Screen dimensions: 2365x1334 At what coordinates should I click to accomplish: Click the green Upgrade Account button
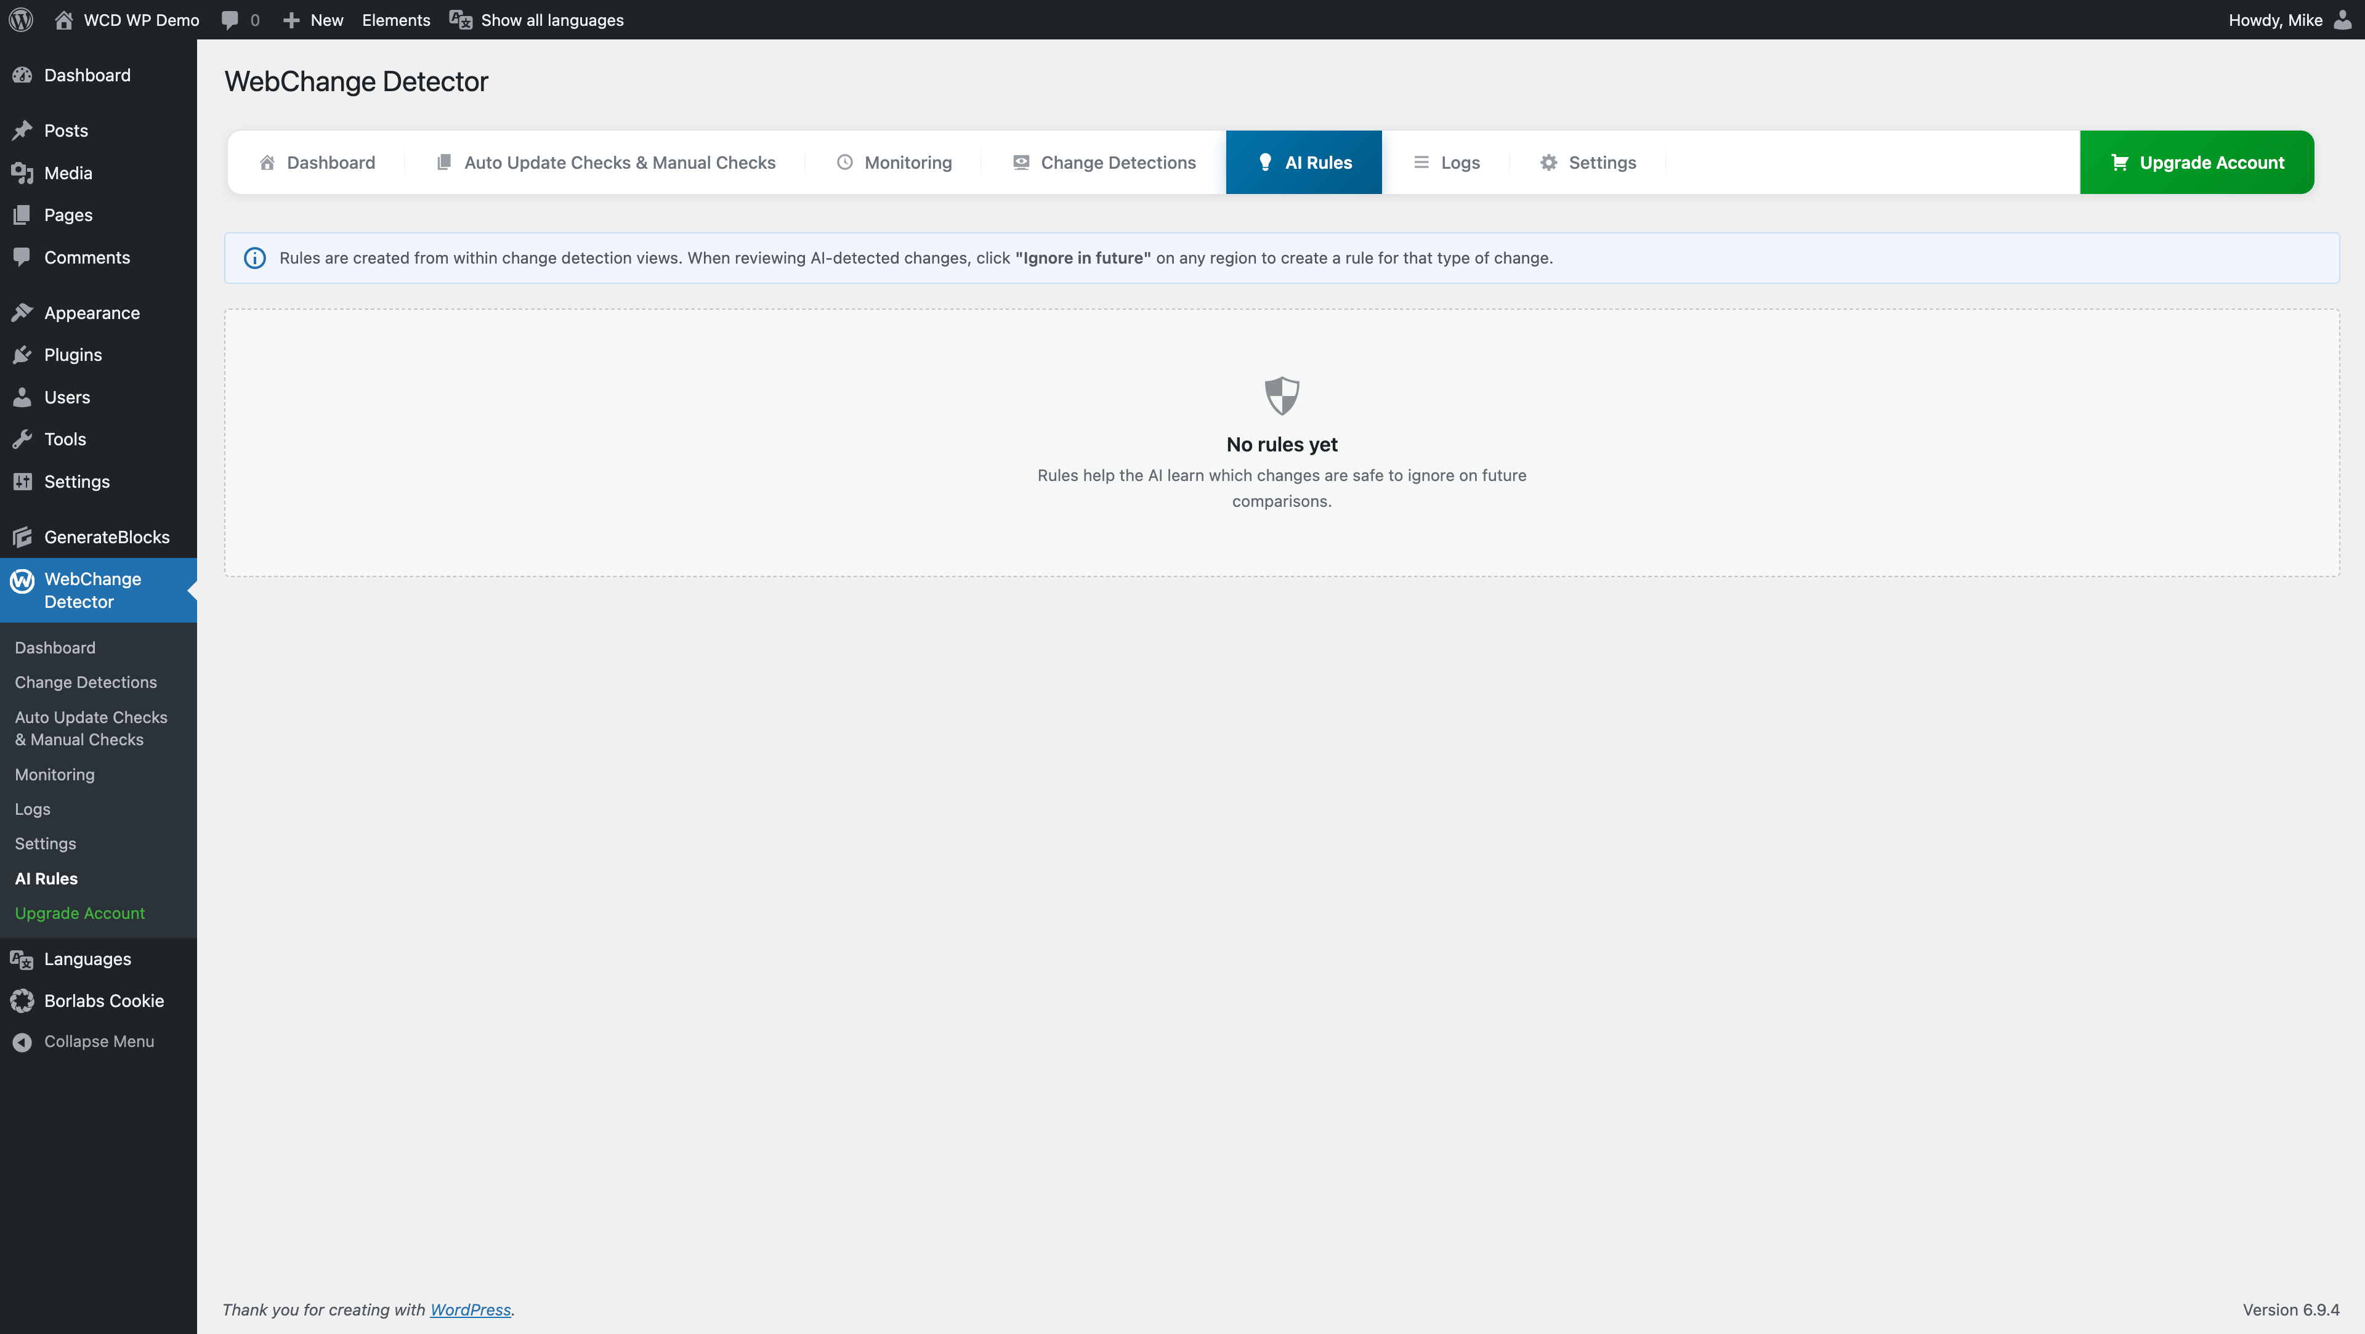pos(2197,163)
